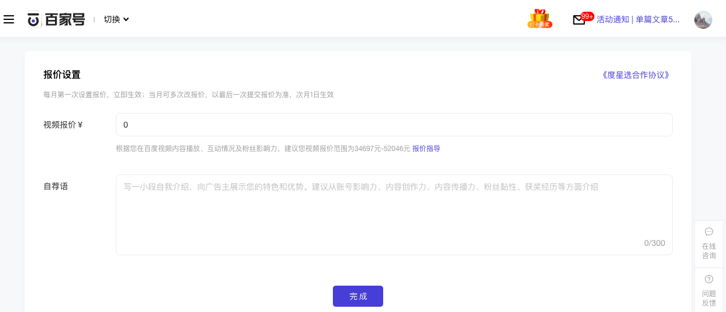Open 在线咨询 online consultation chat

[x=709, y=244]
